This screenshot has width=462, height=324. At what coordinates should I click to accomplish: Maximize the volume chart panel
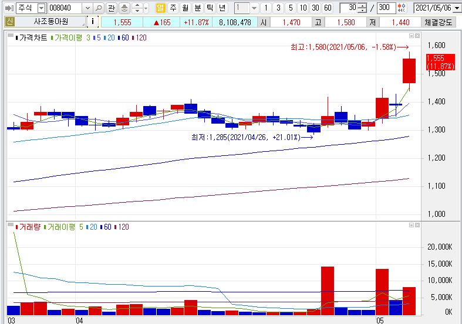412,225
